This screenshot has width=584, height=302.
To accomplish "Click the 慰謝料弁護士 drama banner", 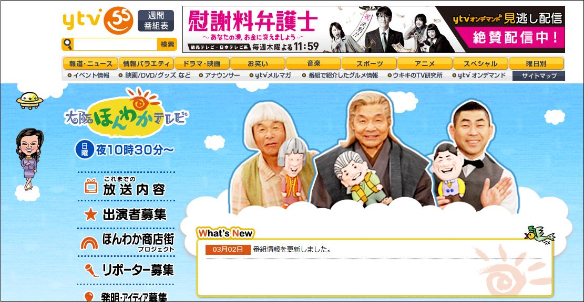I will pos(374,29).
